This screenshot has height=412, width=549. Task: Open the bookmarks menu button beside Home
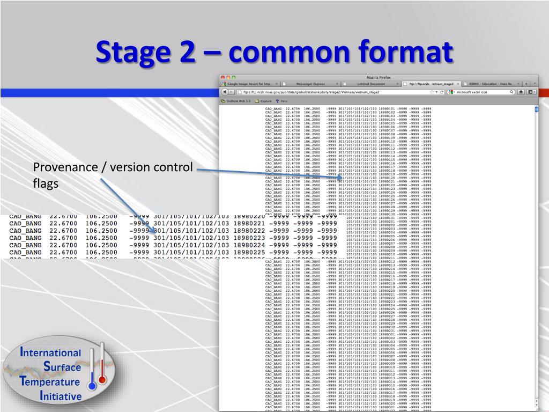pyautogui.click(x=531, y=92)
